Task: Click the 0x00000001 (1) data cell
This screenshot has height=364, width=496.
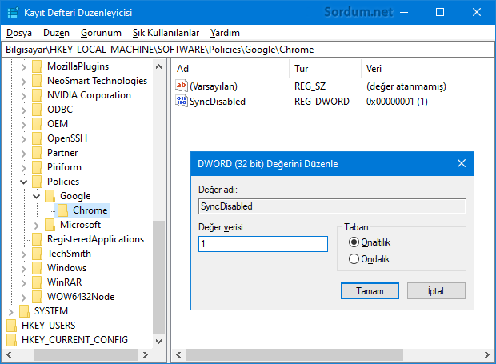Action: coord(397,102)
